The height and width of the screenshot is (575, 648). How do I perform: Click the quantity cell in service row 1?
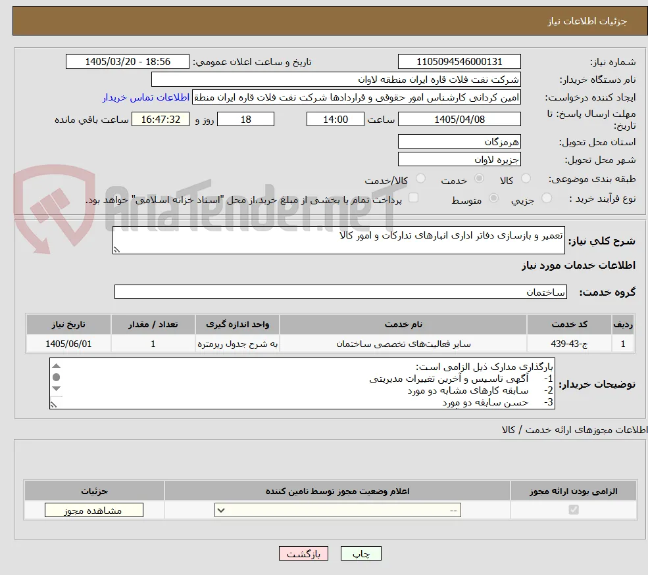[153, 344]
